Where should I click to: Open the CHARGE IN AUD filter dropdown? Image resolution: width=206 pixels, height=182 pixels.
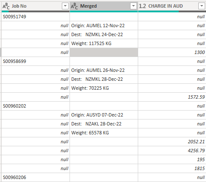coord(202,6)
